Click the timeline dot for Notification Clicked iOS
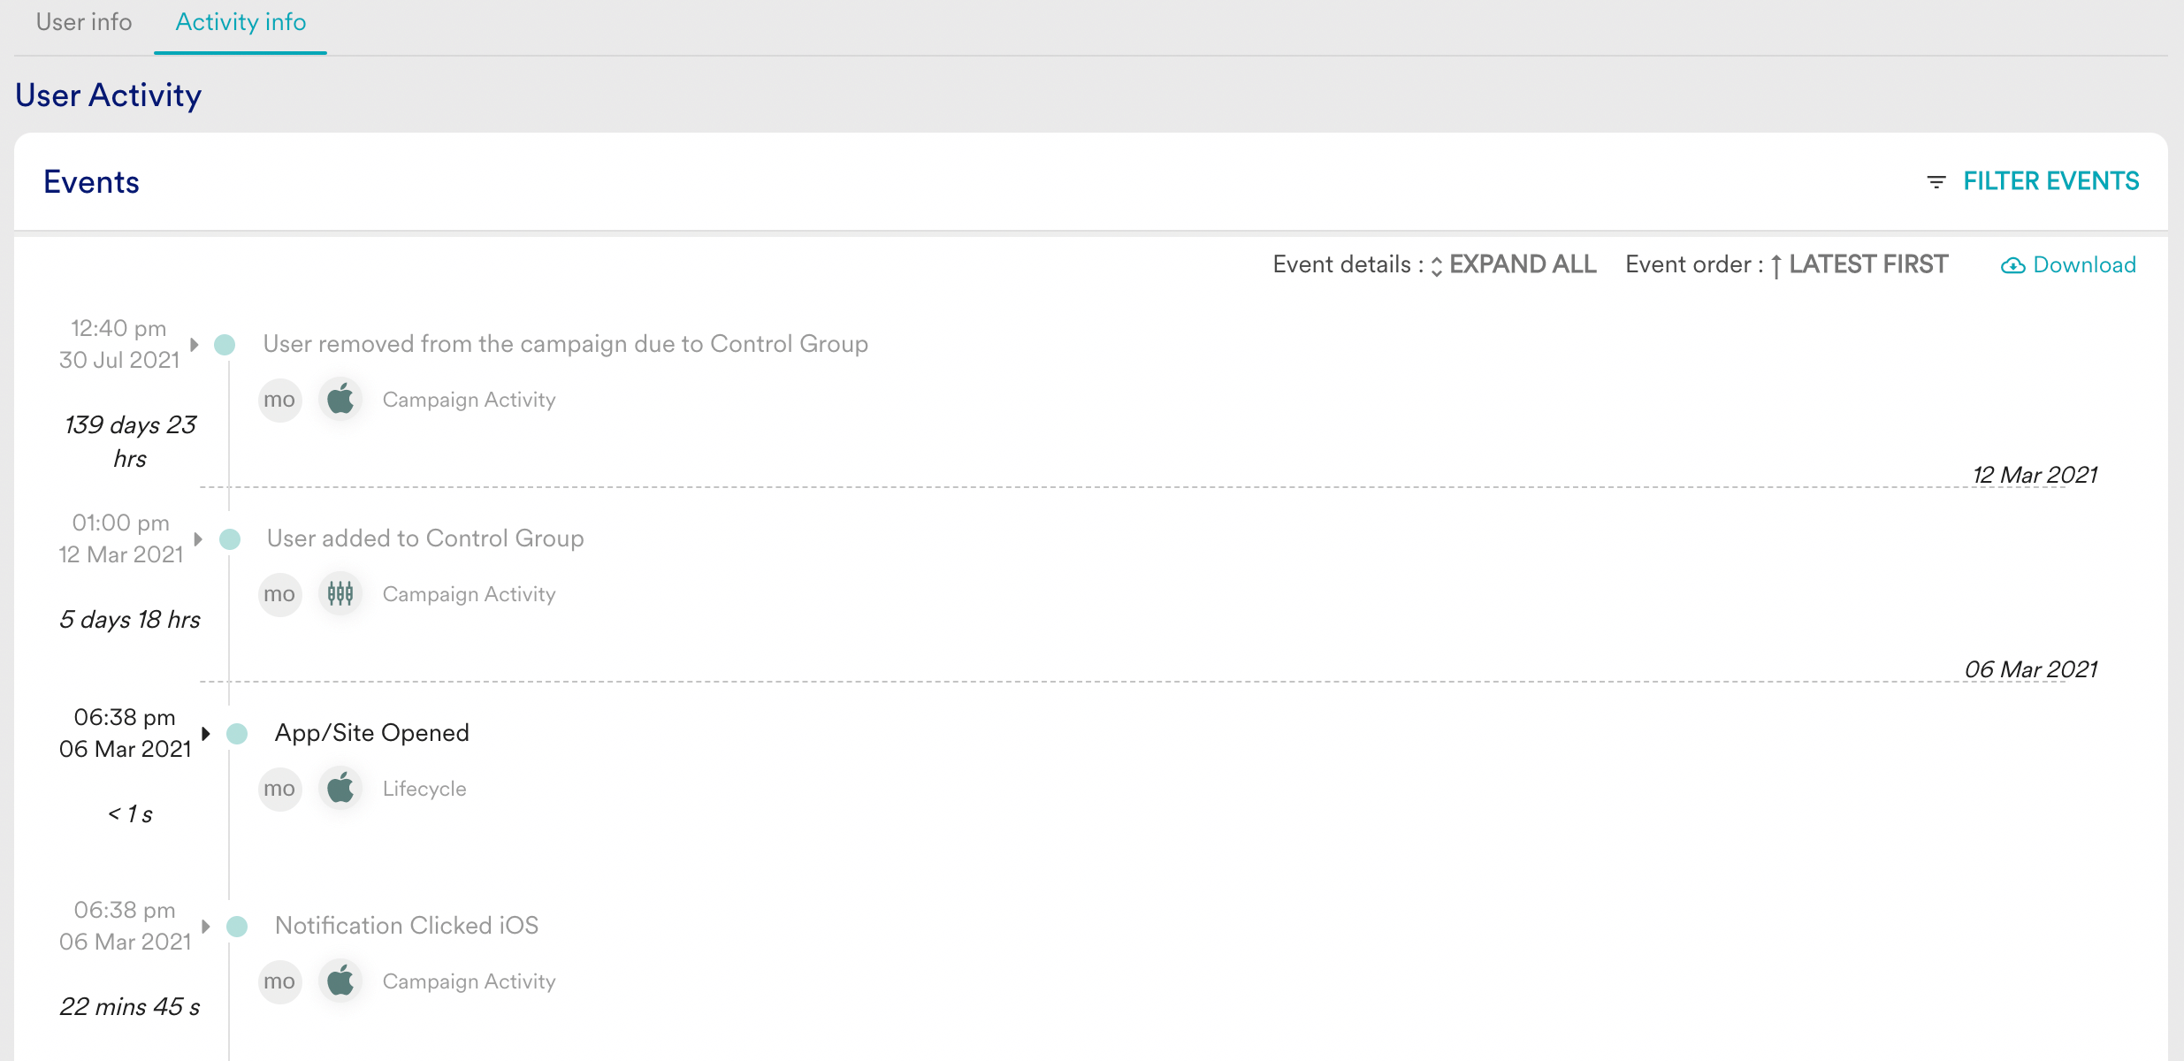 [x=237, y=926]
